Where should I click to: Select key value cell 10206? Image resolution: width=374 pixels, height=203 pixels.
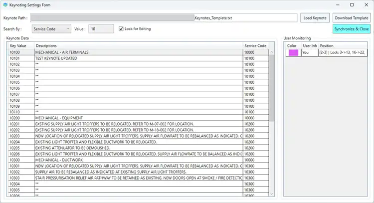(21, 154)
